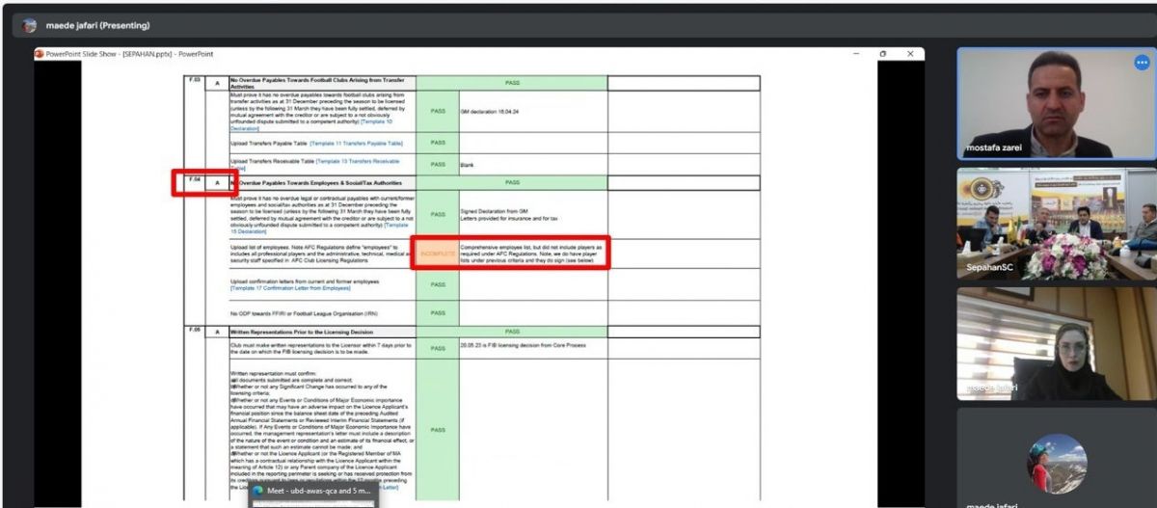
Task: Open more options on mostafa zarei's tile
Action: coord(1142,63)
